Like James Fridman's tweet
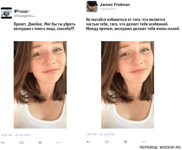 point(125,142)
